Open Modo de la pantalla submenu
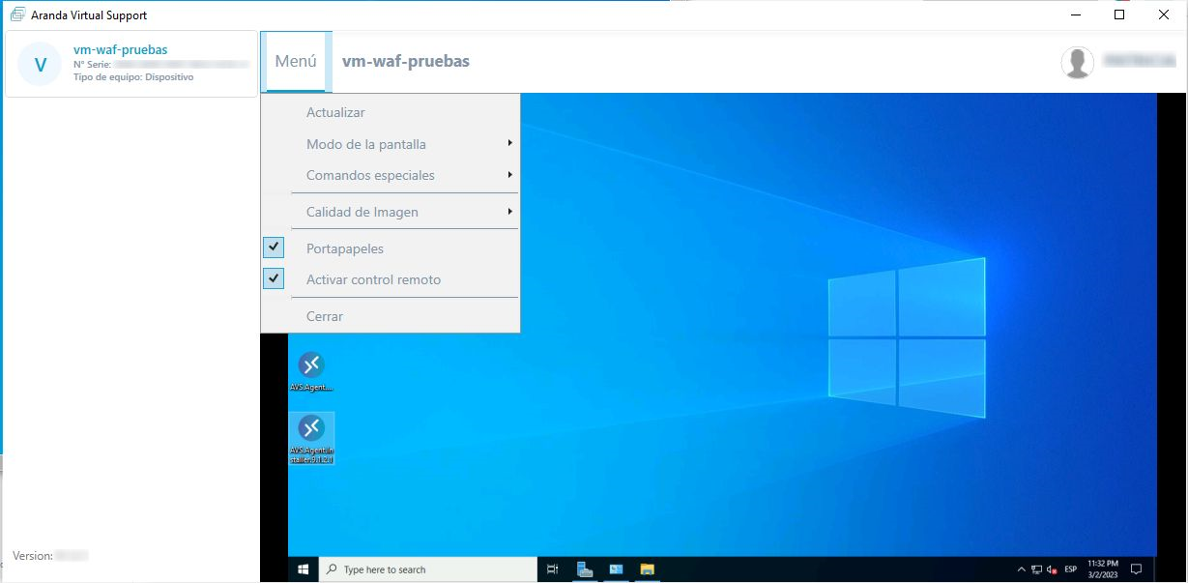 pyautogui.click(x=391, y=144)
